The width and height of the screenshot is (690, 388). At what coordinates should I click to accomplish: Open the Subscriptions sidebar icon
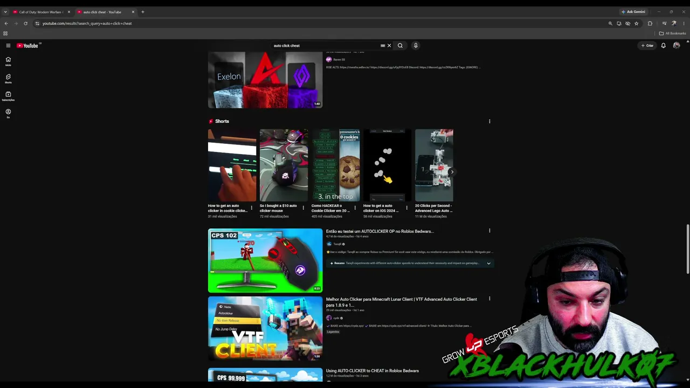click(x=8, y=96)
